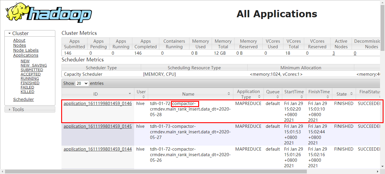The image size is (385, 174).
Task: Select FINISHED in the Applications submenu
Action: [30, 83]
